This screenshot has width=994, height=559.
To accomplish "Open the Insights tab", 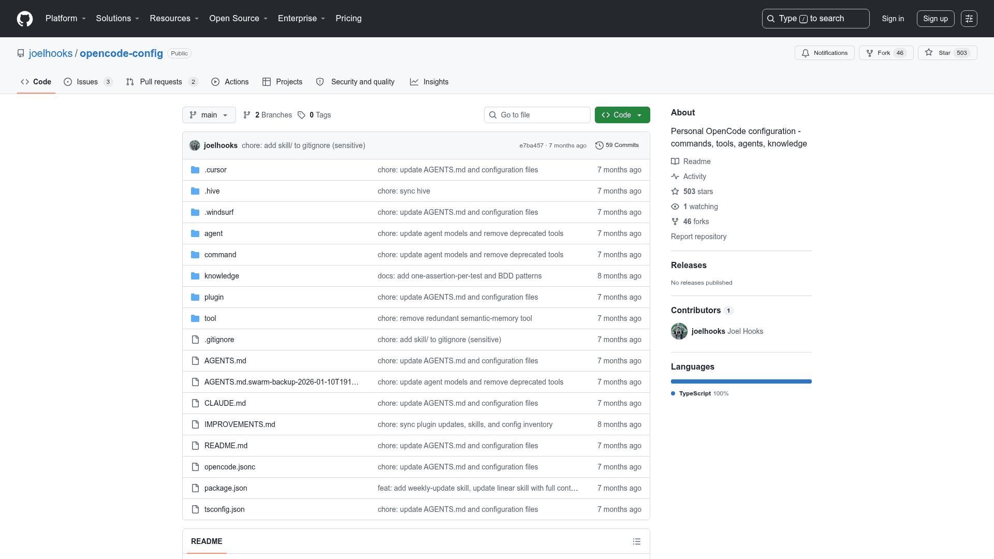I will [x=429, y=82].
